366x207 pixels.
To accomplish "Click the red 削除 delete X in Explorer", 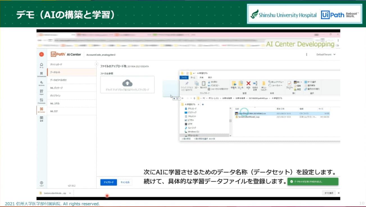I will 248,83.
